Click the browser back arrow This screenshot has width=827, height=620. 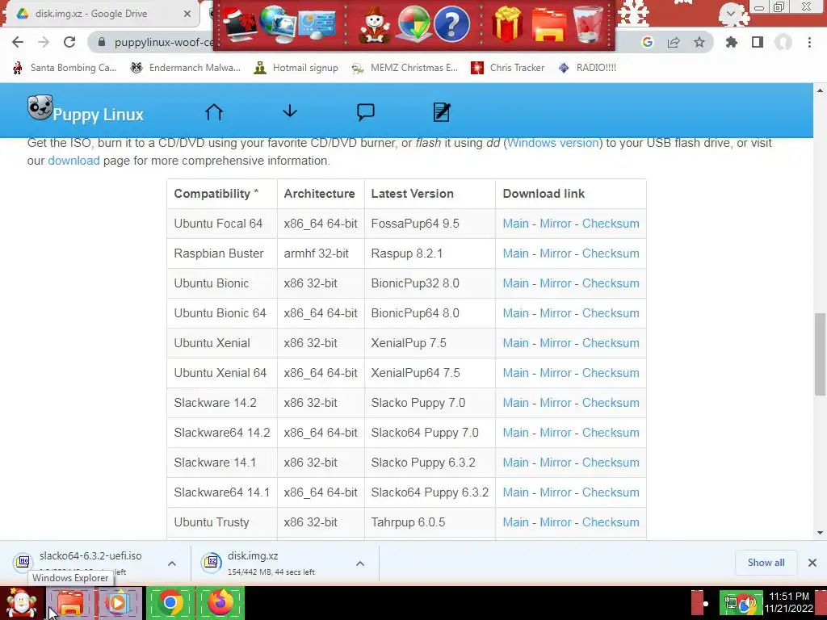[18, 42]
